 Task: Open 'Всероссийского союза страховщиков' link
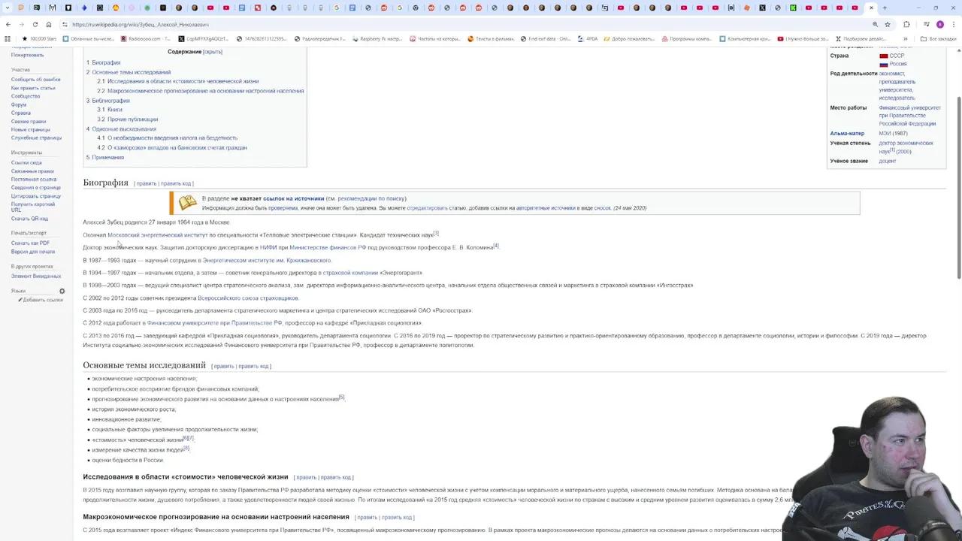click(x=248, y=298)
